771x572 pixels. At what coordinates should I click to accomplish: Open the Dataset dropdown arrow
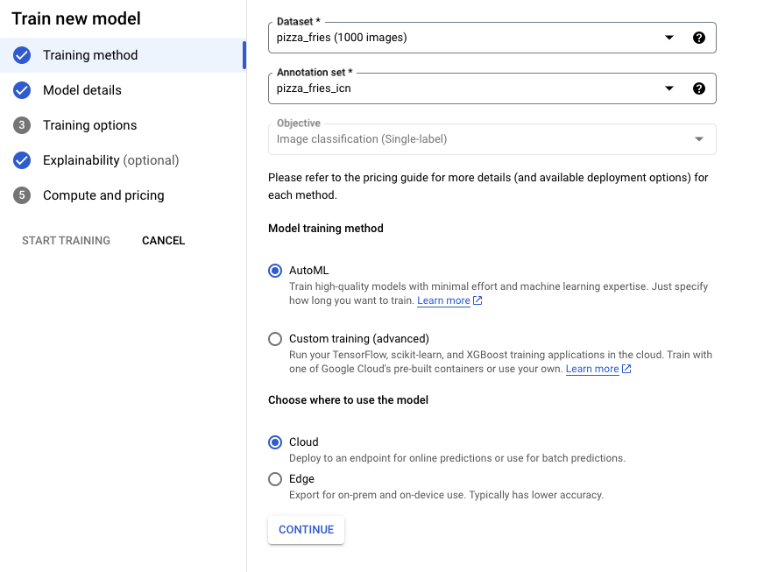669,38
